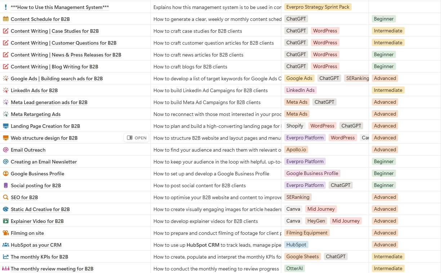Select Intermediate level in LinkedIn Ads row
This screenshot has width=441, height=273.
click(x=388, y=90)
